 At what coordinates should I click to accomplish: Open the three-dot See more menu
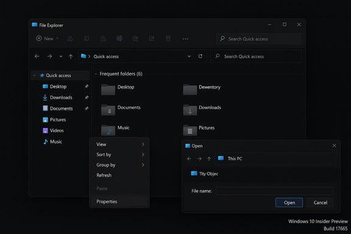pos(185,39)
